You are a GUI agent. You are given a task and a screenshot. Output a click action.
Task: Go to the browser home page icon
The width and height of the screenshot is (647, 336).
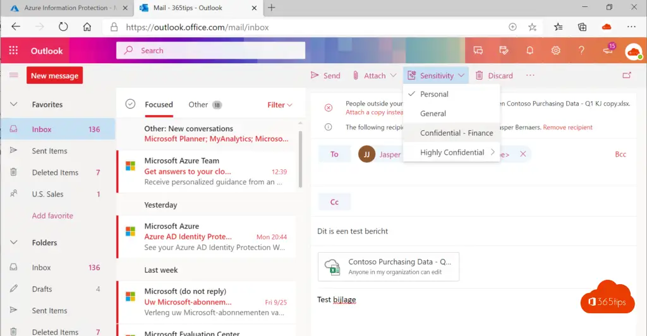(87, 27)
